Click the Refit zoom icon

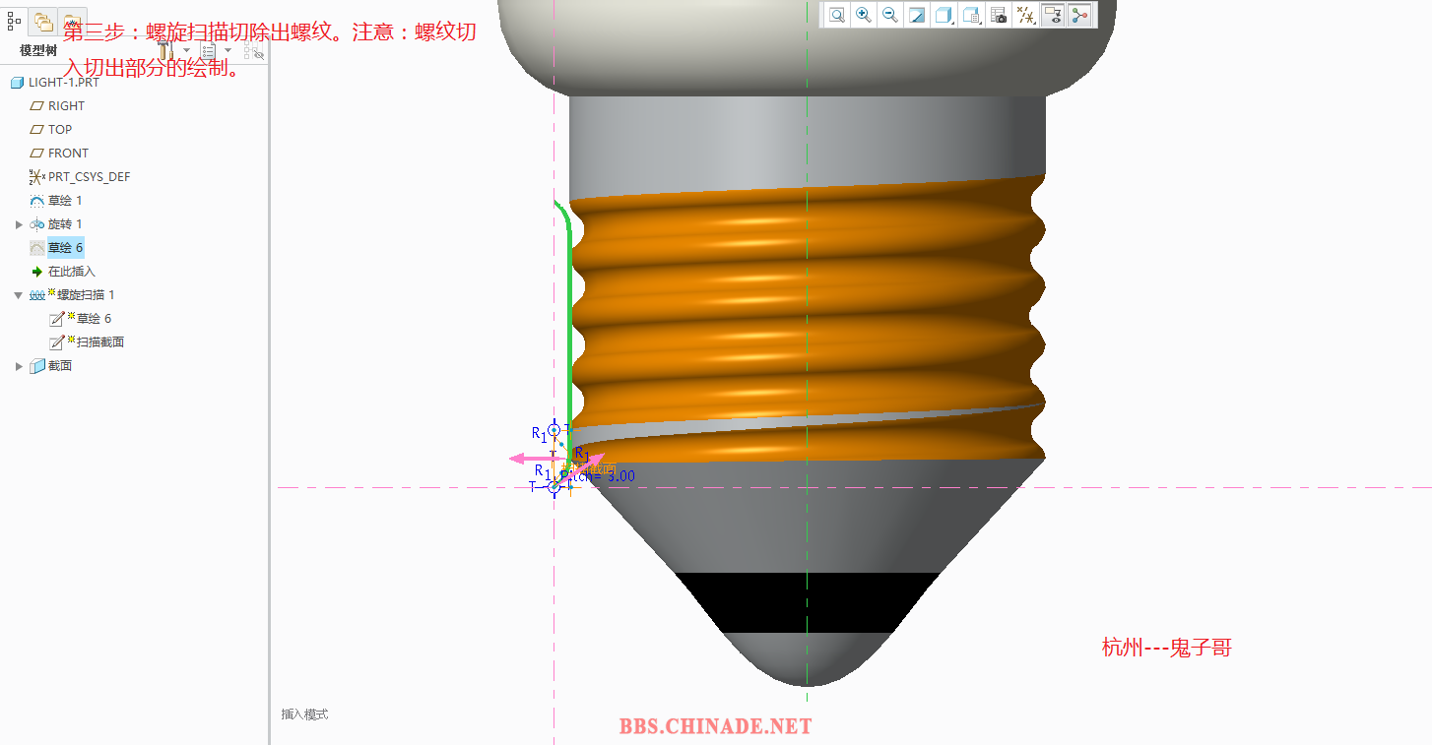(837, 15)
